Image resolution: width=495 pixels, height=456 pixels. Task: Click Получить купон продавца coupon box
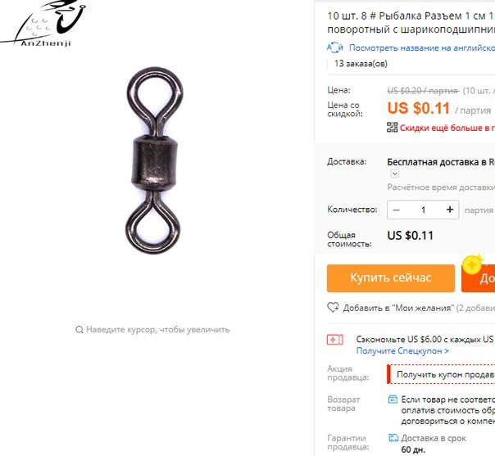tap(441, 374)
